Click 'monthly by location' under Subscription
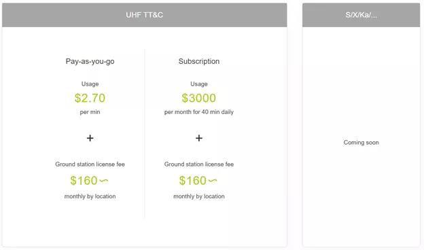 (x=199, y=196)
